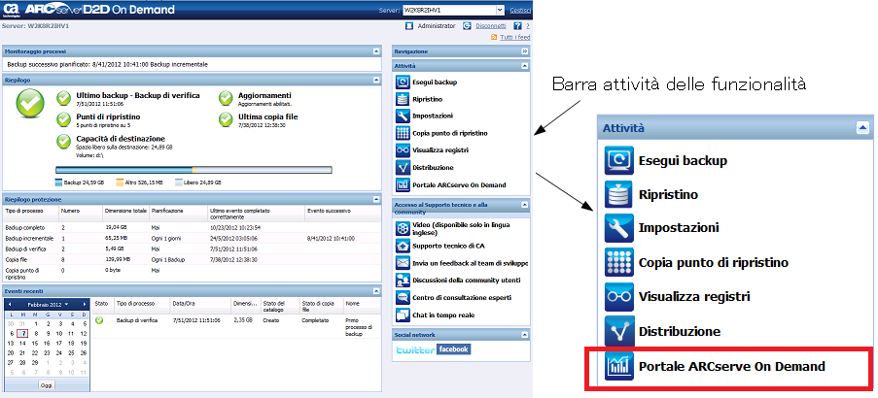878x398 pixels.
Task: Collapse Accesso al Supporto tecnico panel
Action: coord(525,205)
